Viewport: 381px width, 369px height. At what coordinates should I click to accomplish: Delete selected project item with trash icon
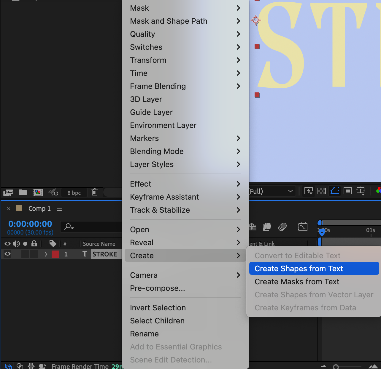(95, 192)
